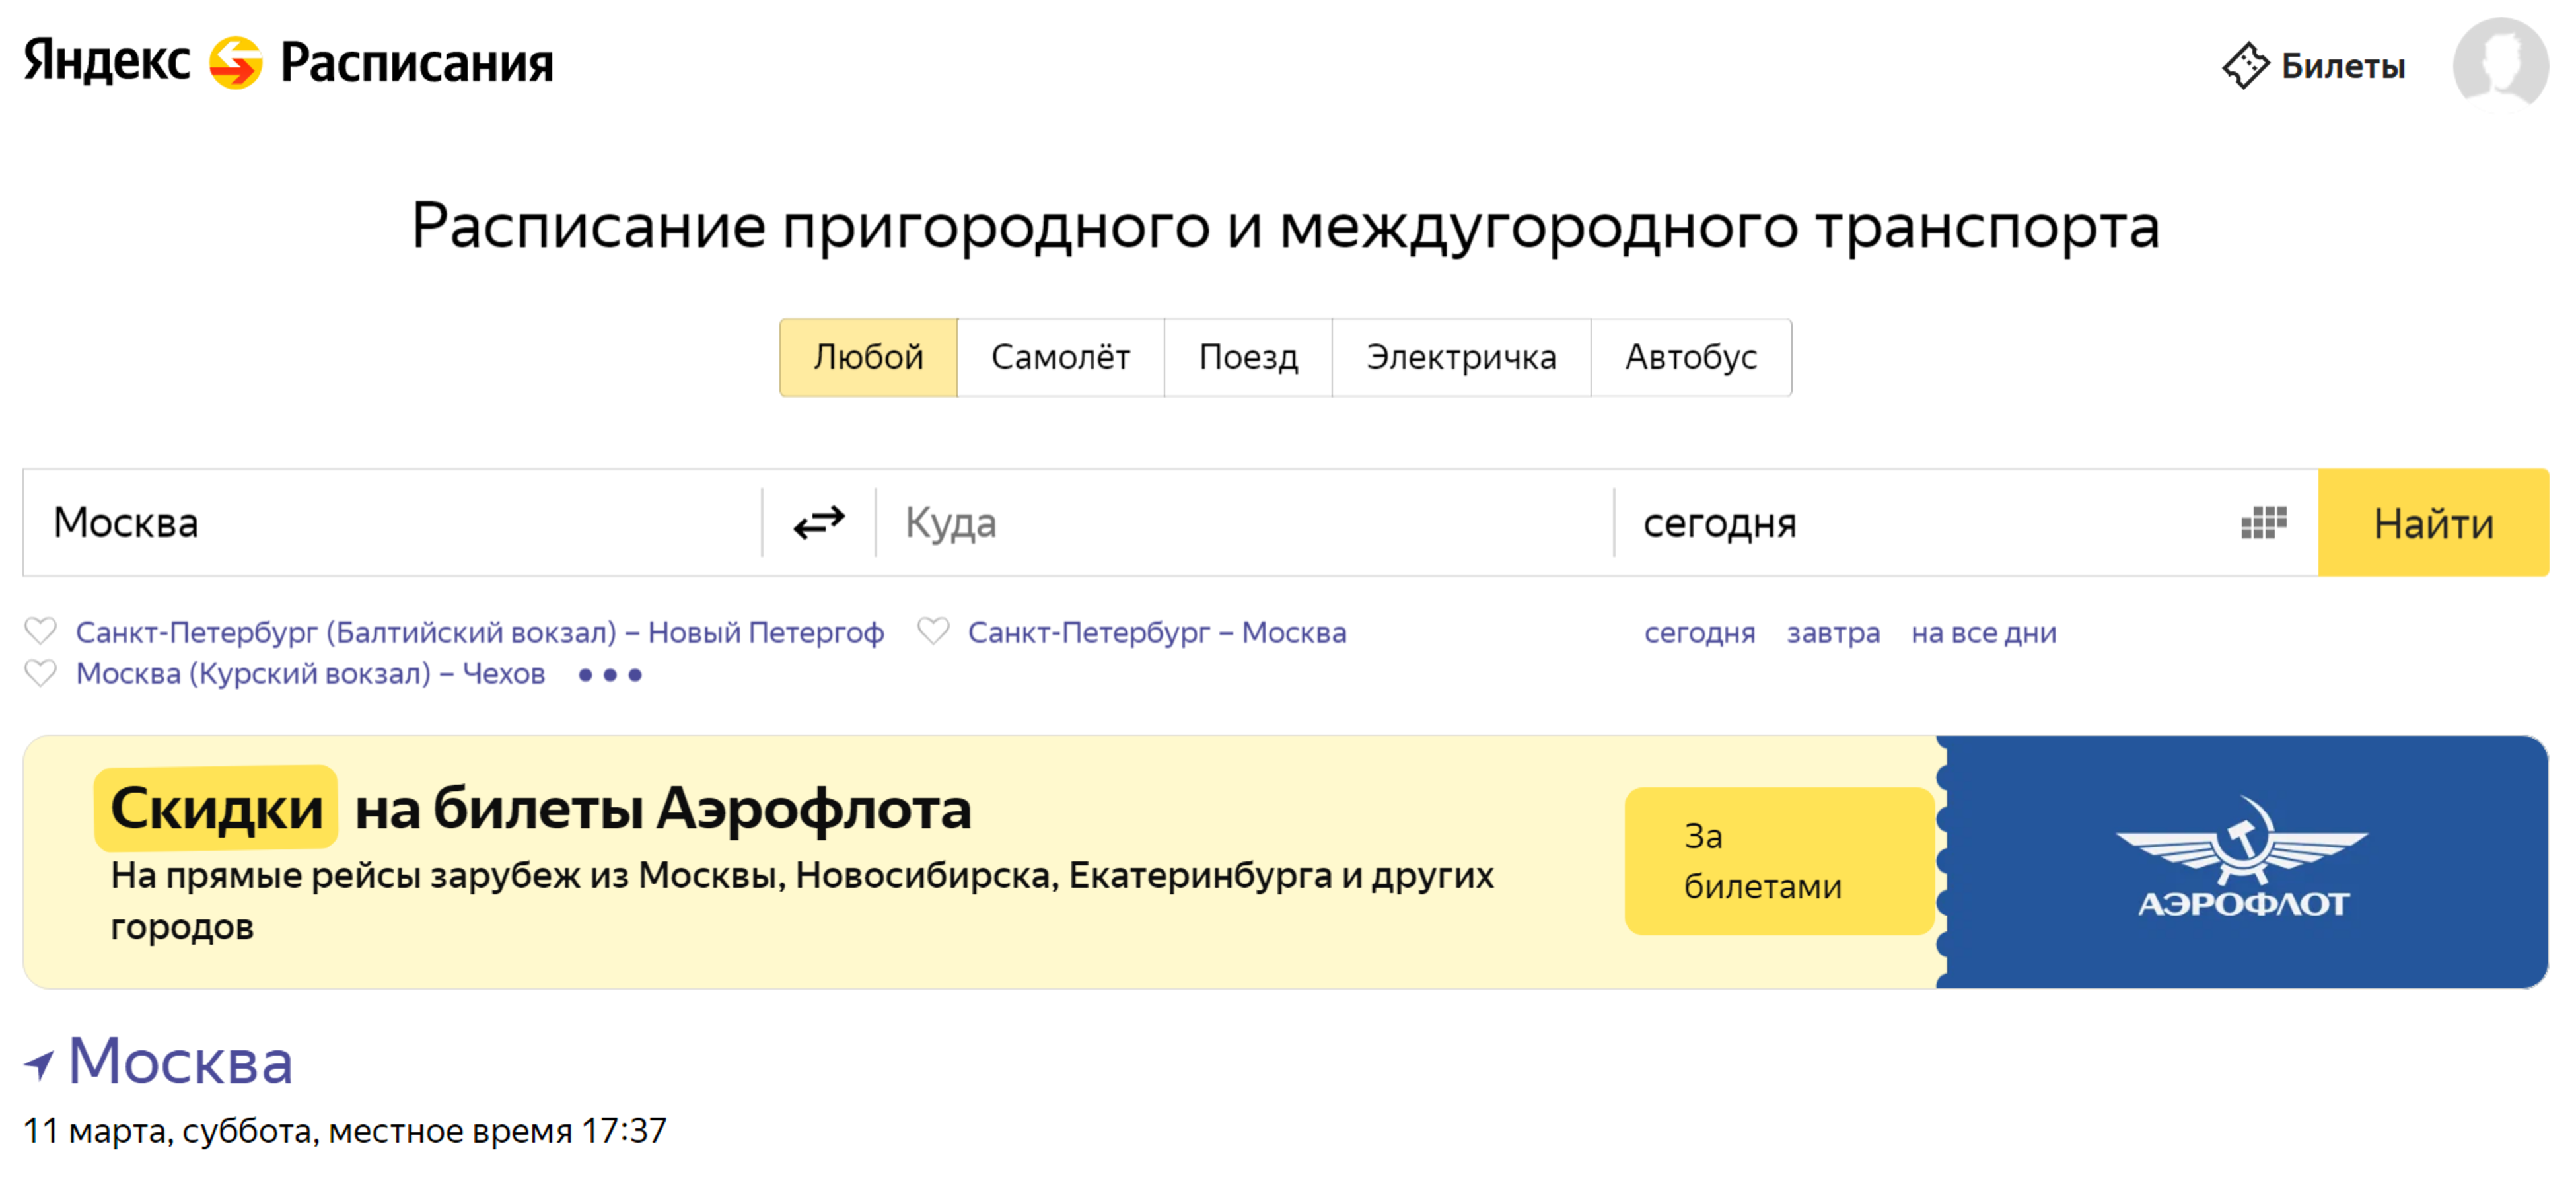Select the Самолёт transport tab
This screenshot has width=2576, height=1189.
1060,357
